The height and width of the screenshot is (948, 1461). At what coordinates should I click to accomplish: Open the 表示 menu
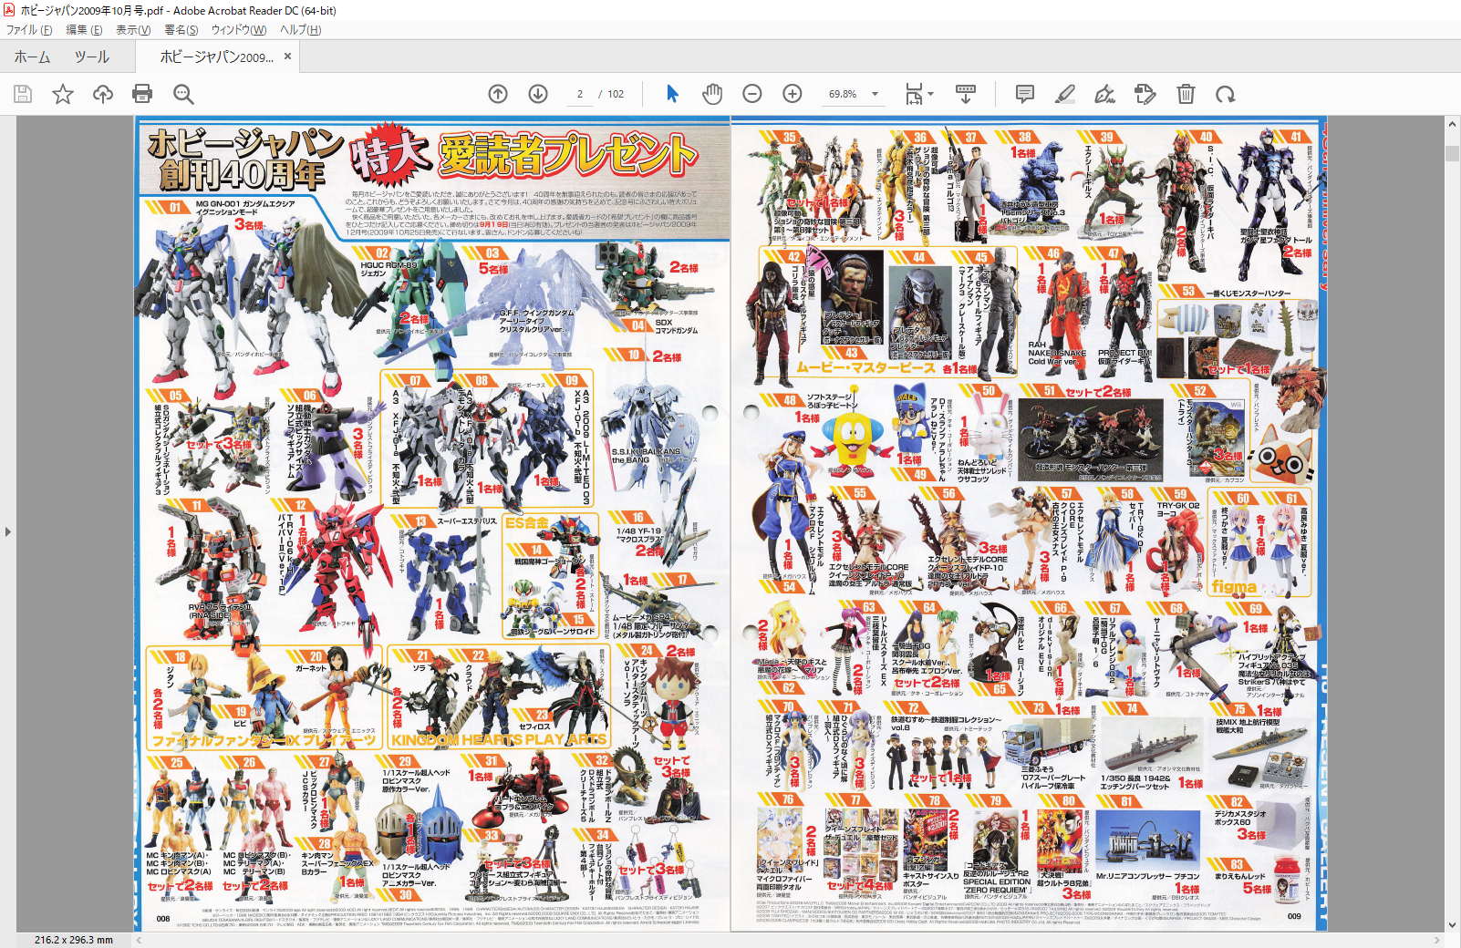133,30
